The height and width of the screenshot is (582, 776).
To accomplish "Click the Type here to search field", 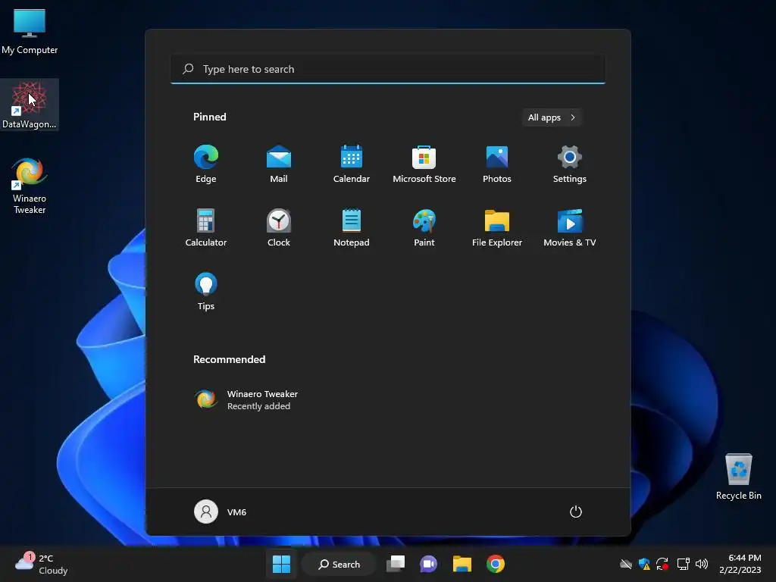I will point(388,69).
